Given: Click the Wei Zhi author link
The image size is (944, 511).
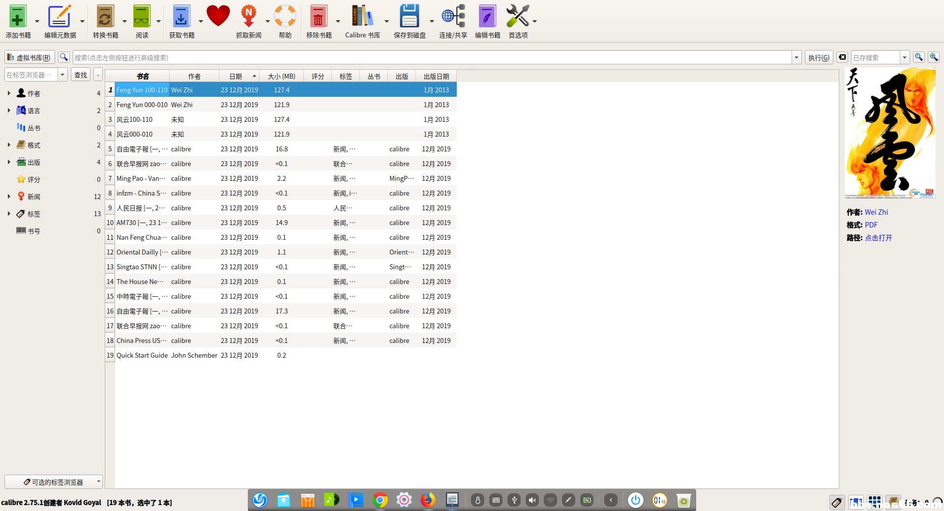Looking at the screenshot, I should (x=876, y=212).
